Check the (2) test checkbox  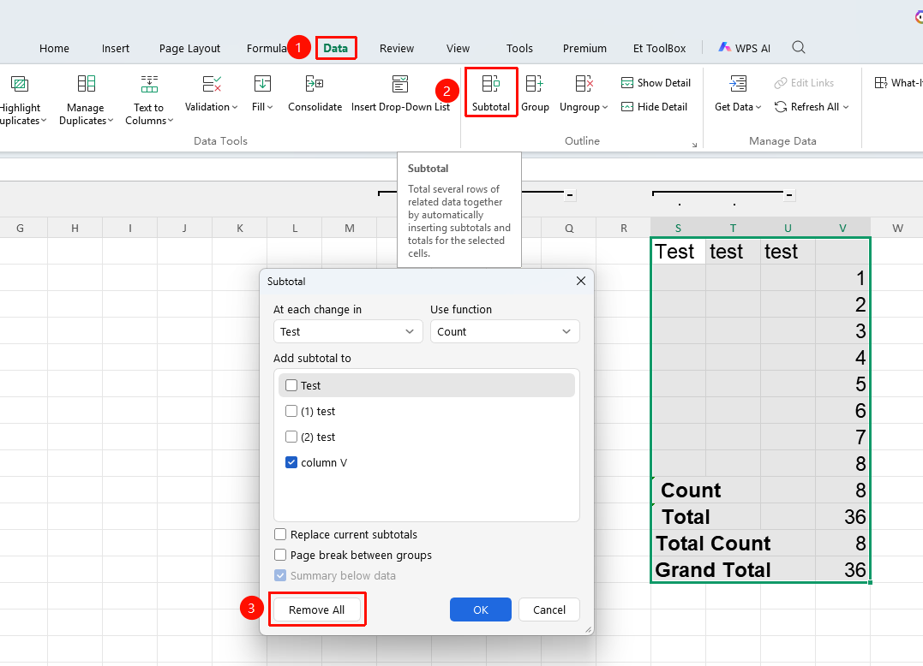point(291,437)
